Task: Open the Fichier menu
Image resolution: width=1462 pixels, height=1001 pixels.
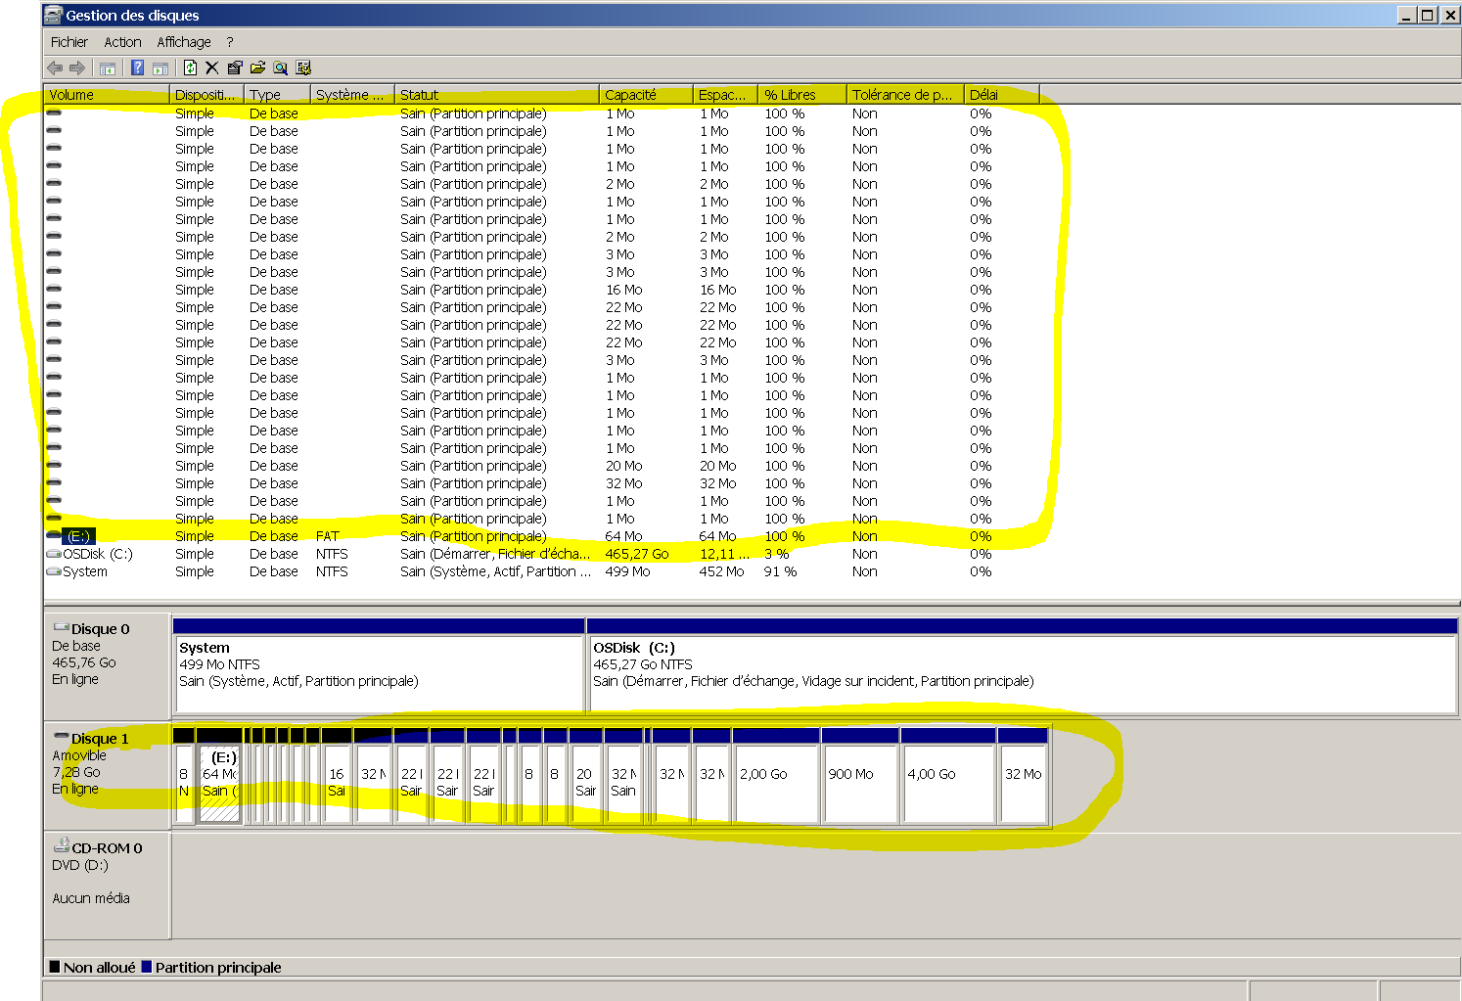Action: tap(69, 42)
